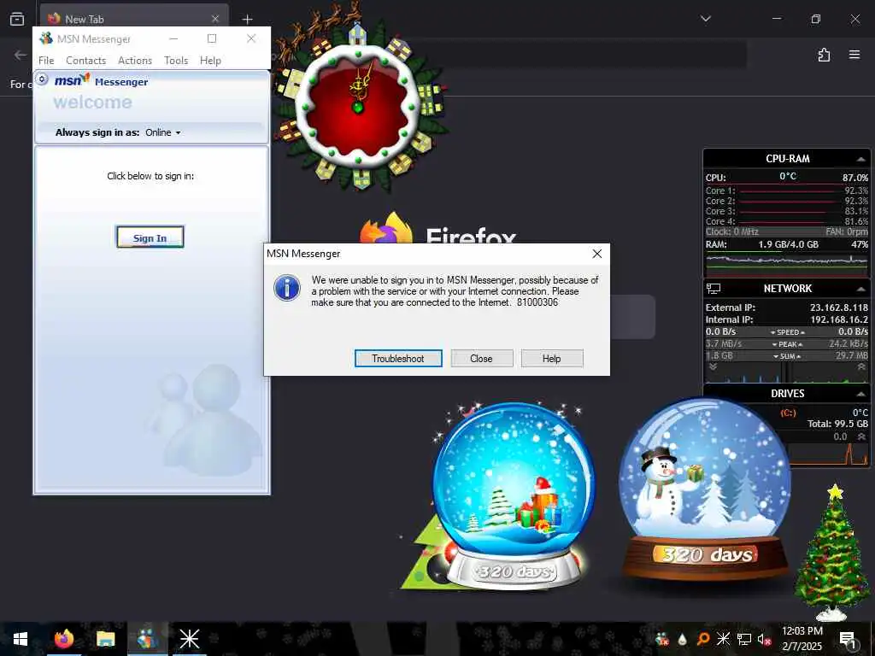Open the Help menu in MSN Messenger menu bar

pos(210,61)
